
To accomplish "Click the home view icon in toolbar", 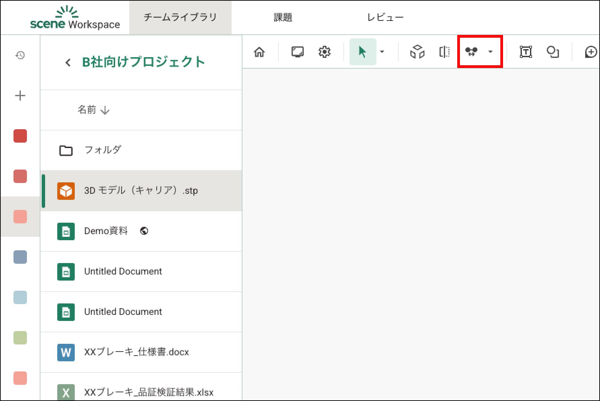I will [259, 52].
